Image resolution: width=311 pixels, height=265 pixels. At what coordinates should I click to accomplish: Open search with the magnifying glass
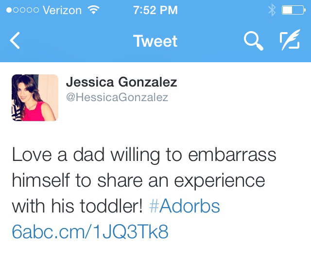(x=253, y=41)
